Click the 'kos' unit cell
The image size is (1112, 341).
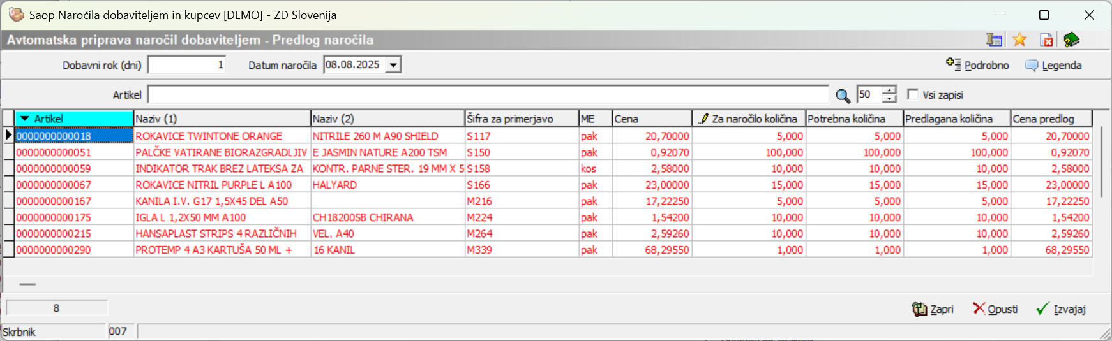[x=596, y=168]
